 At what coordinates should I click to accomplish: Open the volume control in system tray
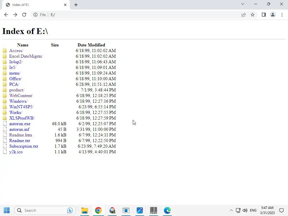pos(245,210)
